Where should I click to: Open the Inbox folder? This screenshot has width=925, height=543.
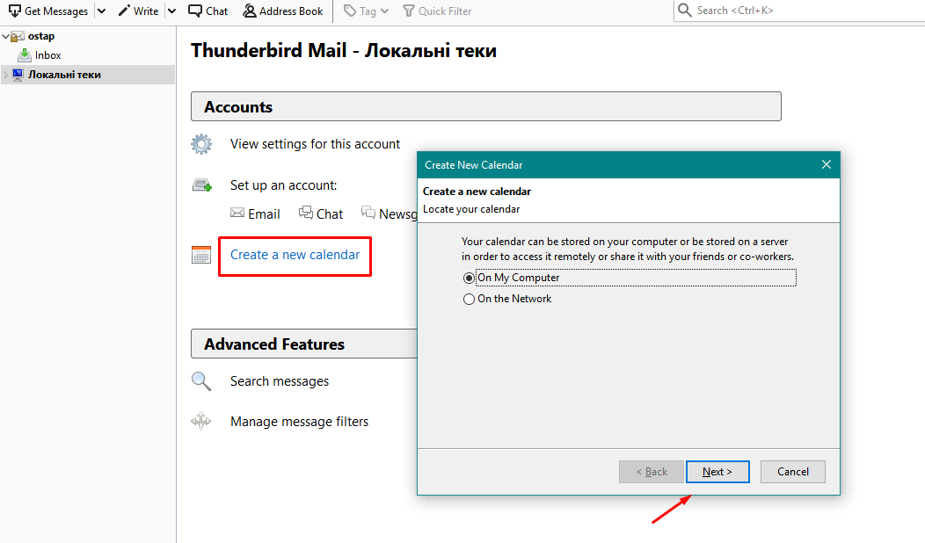[47, 55]
